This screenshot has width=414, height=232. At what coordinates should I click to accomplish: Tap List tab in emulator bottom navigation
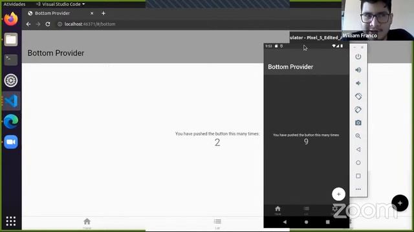306,210
